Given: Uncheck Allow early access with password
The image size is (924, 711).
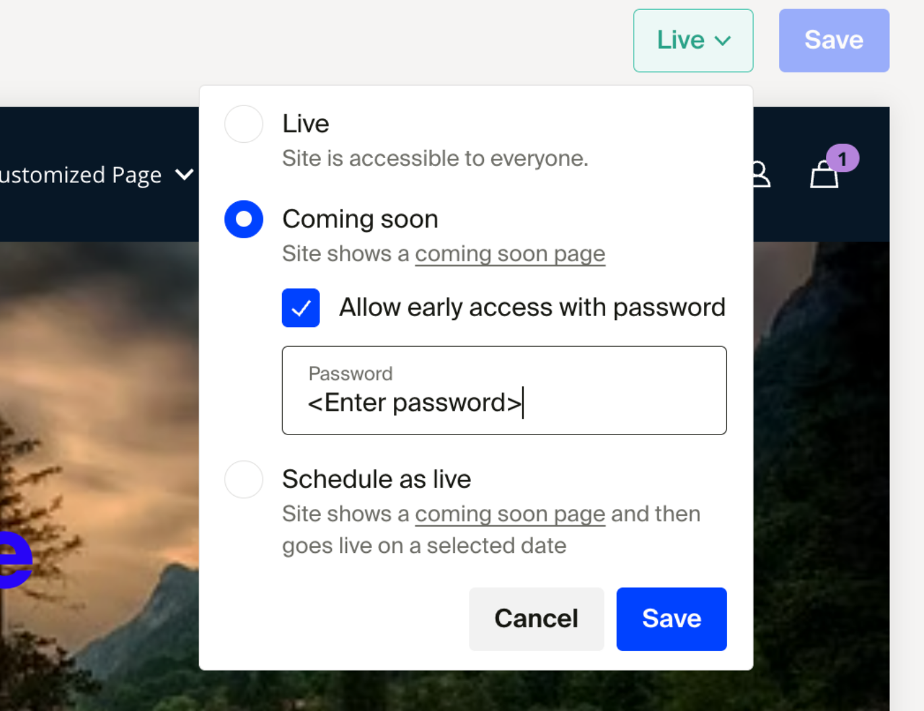Looking at the screenshot, I should tap(301, 307).
